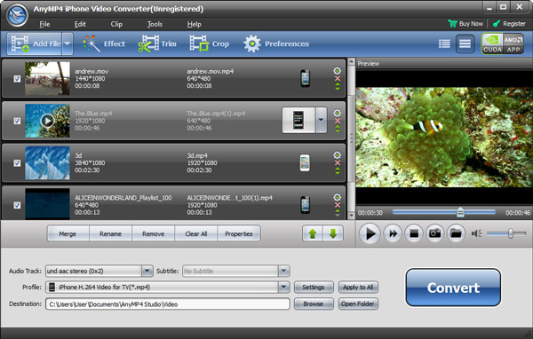Click the file list scroll-up arrow
The width and height of the screenshot is (533, 339).
351,62
